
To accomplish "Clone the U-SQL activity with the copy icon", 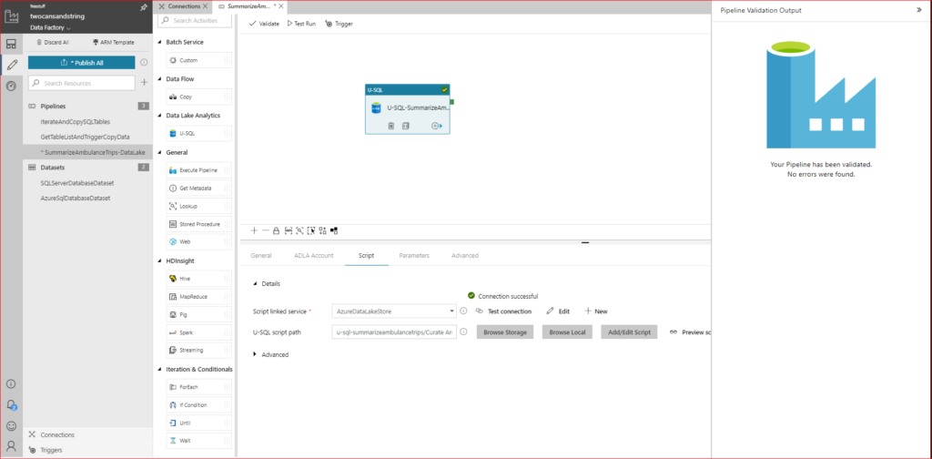I will (405, 126).
